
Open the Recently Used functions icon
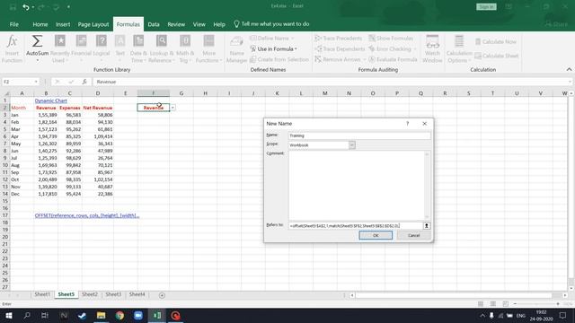click(60, 40)
